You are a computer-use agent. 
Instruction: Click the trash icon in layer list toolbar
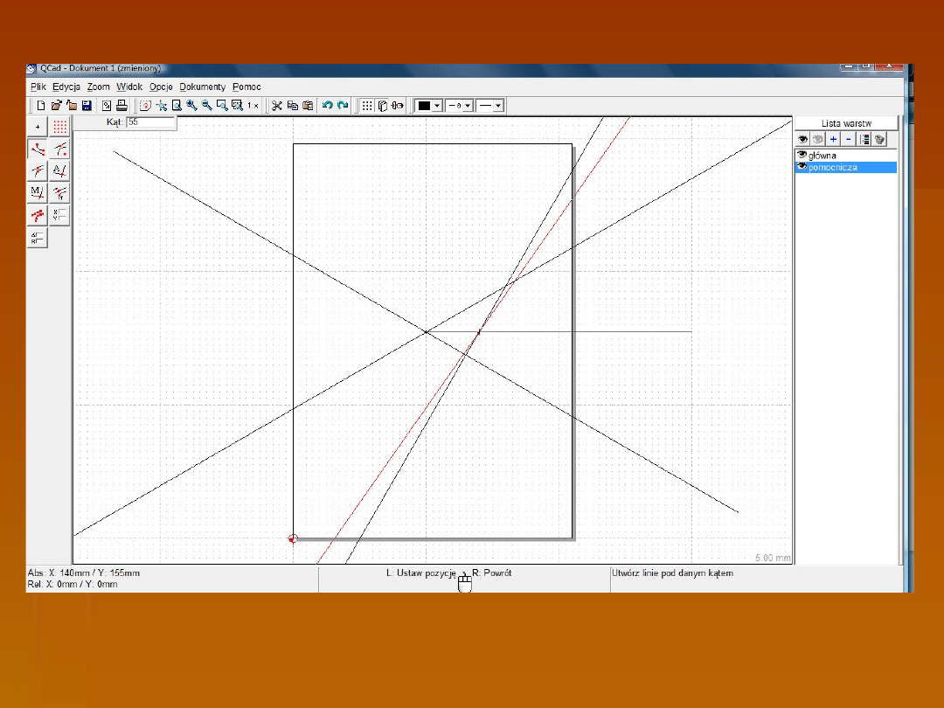pyautogui.click(x=879, y=139)
